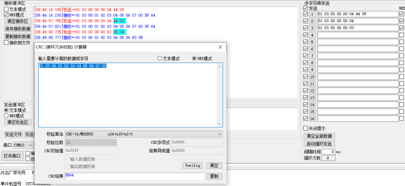Toggle the checkbox beside string row 12
Image resolution: width=405 pixels, height=186 pixels.
tap(306, 90)
